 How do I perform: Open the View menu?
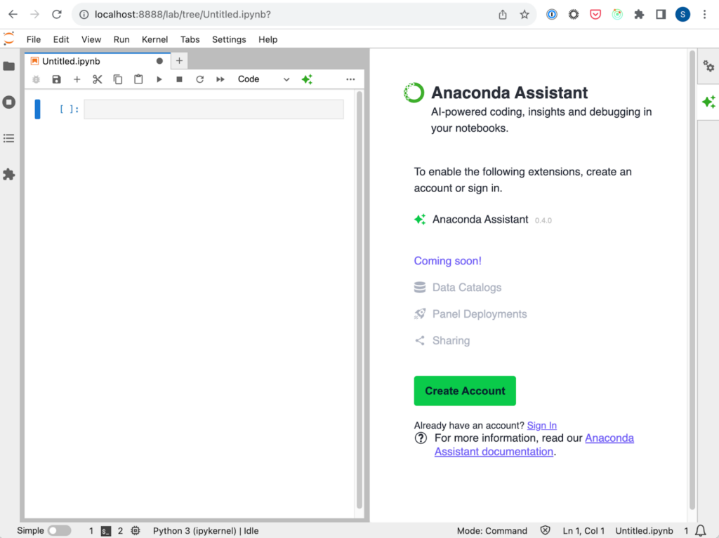91,39
